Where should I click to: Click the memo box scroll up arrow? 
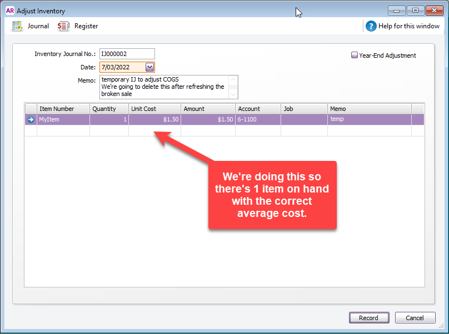point(233,79)
